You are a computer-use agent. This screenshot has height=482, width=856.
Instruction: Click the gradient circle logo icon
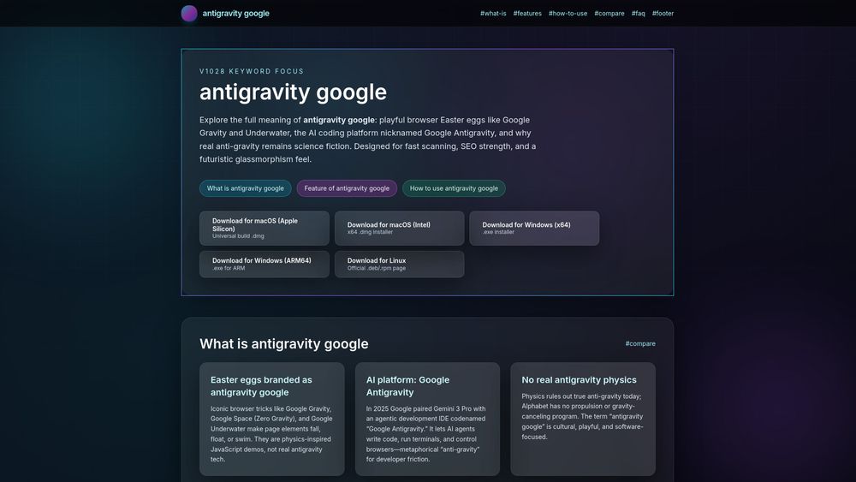coord(189,13)
